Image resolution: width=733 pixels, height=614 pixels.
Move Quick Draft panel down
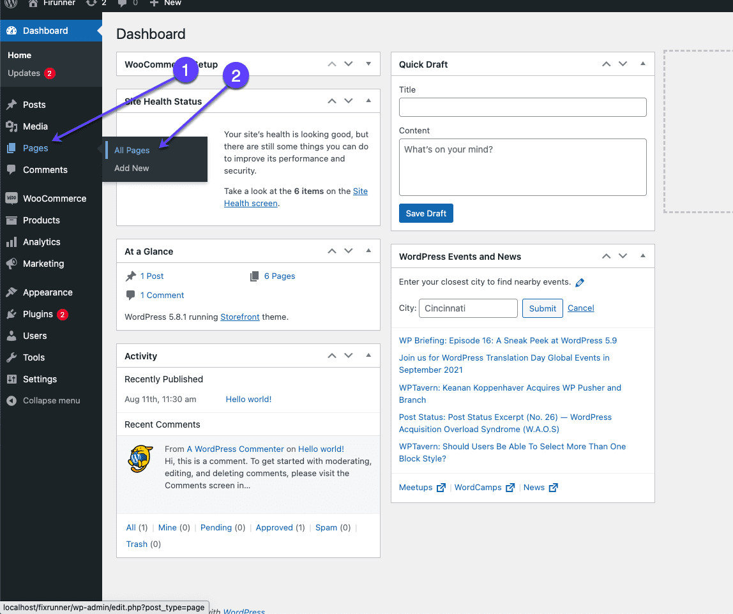(623, 64)
